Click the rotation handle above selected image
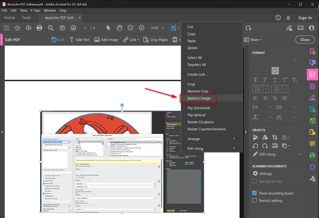 tap(122, 105)
